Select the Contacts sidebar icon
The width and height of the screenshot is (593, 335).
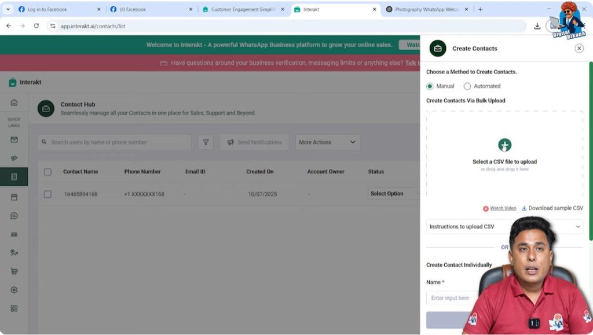14,176
